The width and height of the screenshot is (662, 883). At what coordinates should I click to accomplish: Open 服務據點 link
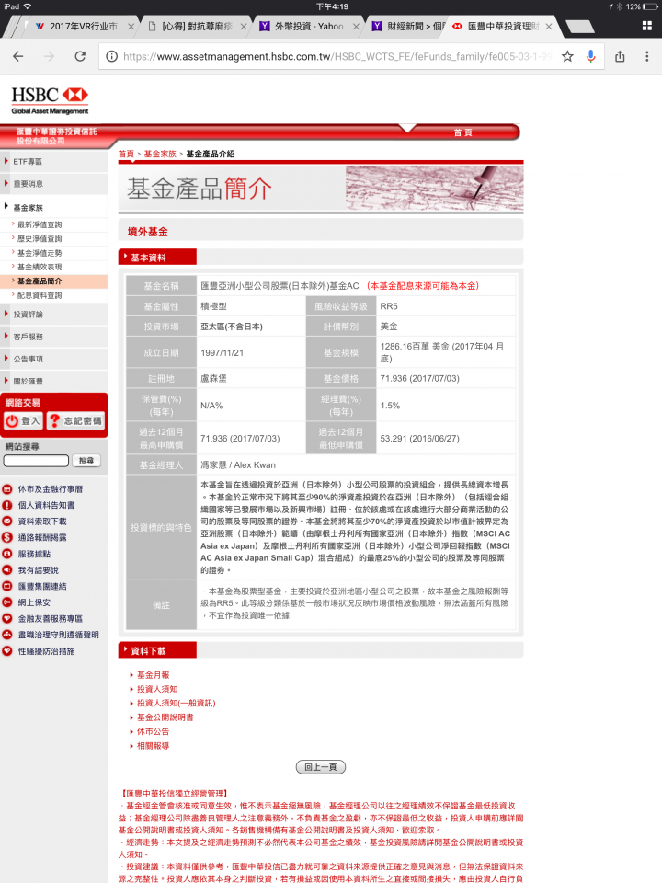[34, 554]
